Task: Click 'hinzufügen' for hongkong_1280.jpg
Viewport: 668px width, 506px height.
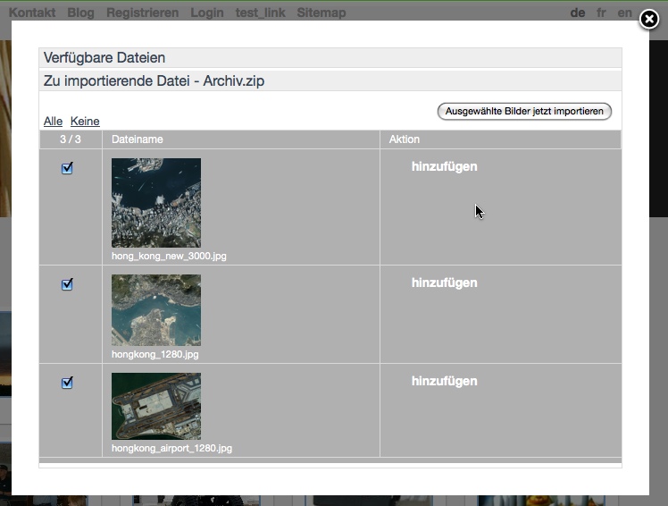Action: (444, 283)
